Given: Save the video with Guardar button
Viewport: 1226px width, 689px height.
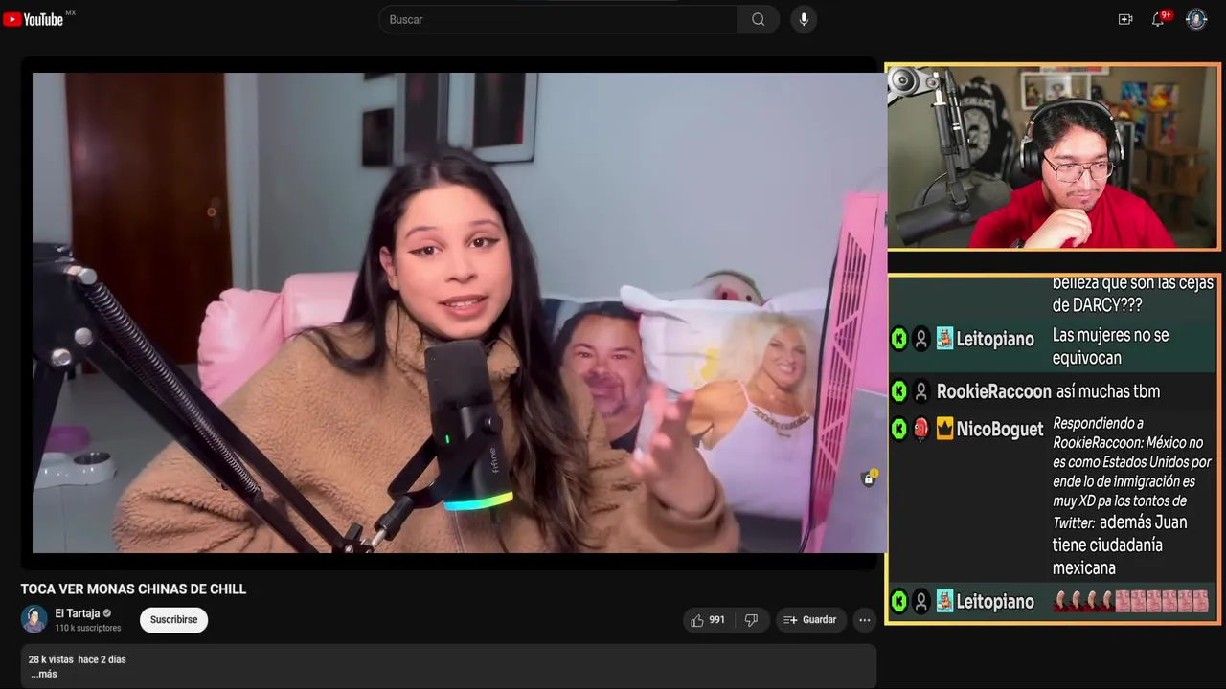Looking at the screenshot, I should coord(810,620).
